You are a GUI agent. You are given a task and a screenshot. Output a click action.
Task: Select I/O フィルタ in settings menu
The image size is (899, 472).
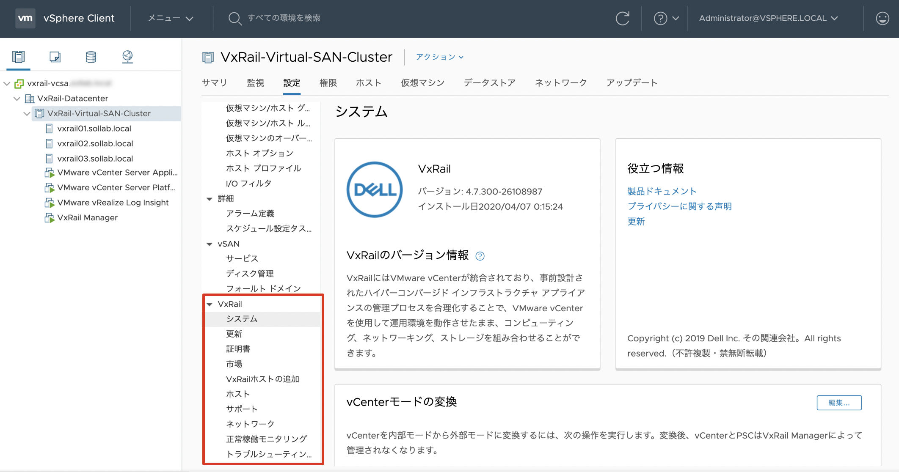tap(248, 184)
